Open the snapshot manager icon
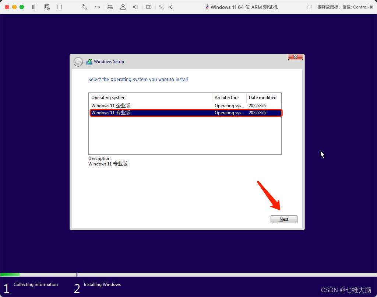Image resolution: width=377 pixels, height=297 pixels. pyautogui.click(x=47, y=7)
